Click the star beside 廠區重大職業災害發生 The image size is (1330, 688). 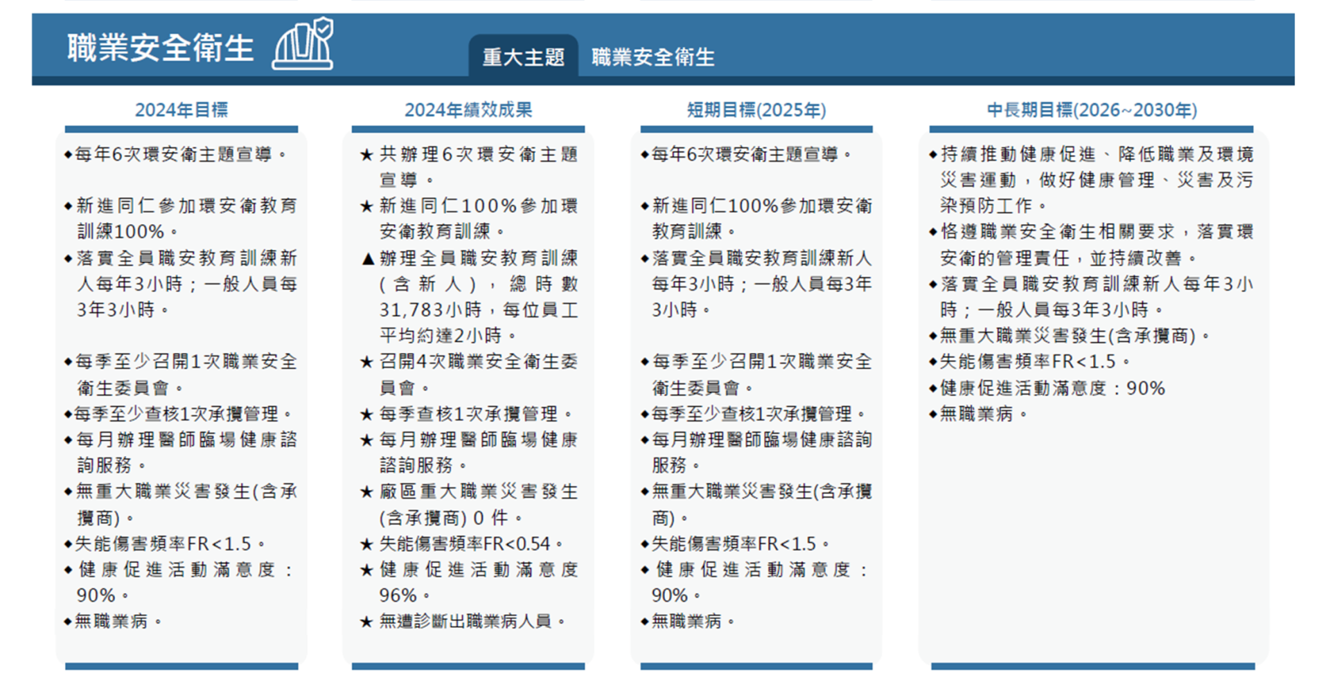coord(367,493)
